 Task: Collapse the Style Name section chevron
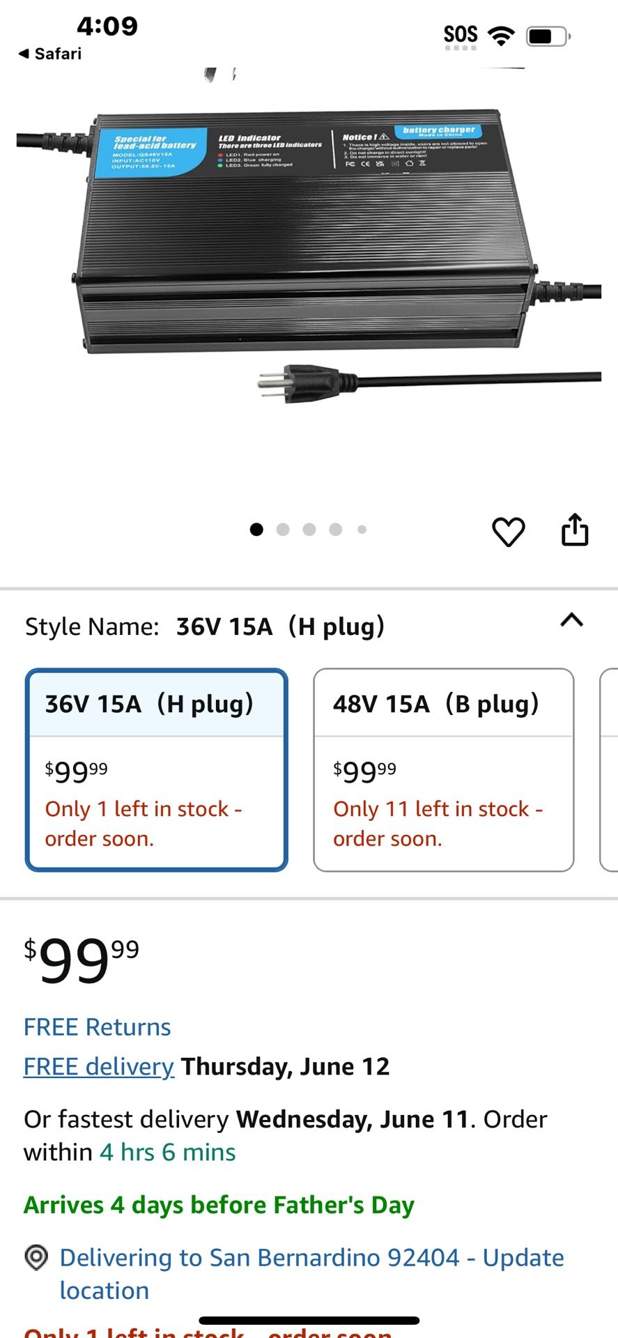point(572,620)
